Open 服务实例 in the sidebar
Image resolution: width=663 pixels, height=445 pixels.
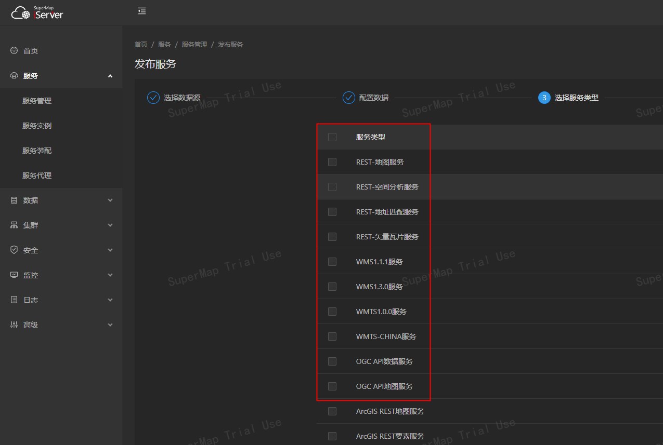click(x=37, y=126)
